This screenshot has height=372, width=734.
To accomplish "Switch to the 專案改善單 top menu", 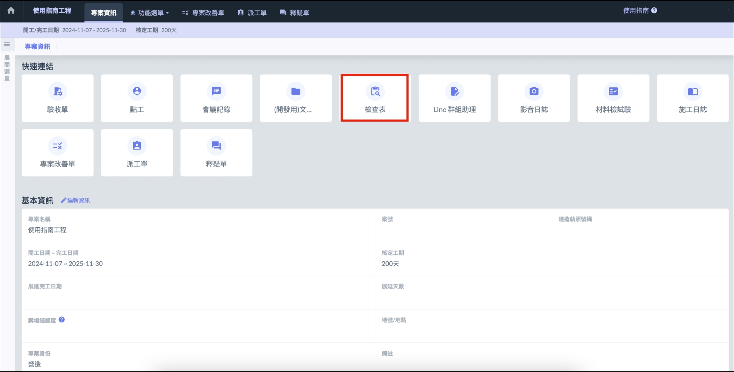I will point(203,13).
